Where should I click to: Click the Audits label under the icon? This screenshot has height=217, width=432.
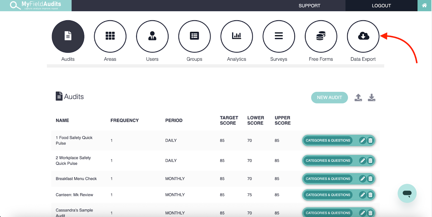68,59
